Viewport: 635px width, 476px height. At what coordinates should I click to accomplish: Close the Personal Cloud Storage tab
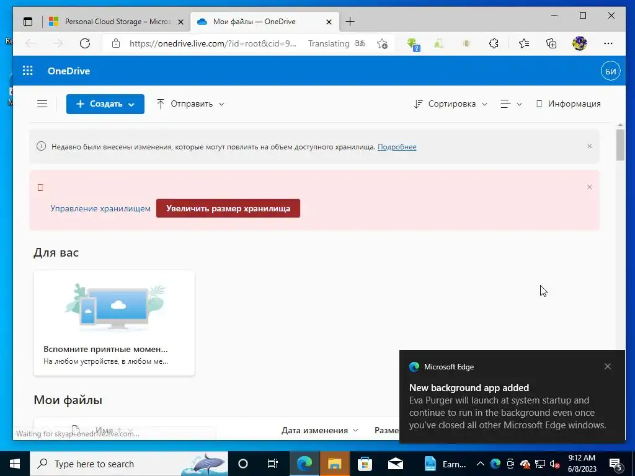pos(180,22)
